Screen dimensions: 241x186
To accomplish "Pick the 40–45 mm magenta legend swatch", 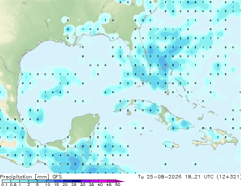I will tap(103, 181).
